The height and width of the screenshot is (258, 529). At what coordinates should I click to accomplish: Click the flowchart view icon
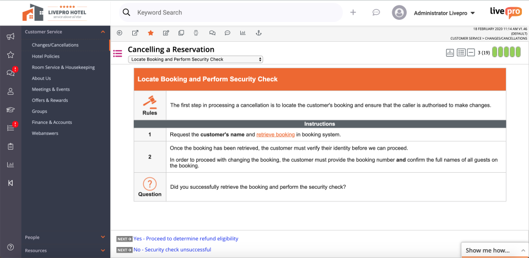pyautogui.click(x=450, y=53)
